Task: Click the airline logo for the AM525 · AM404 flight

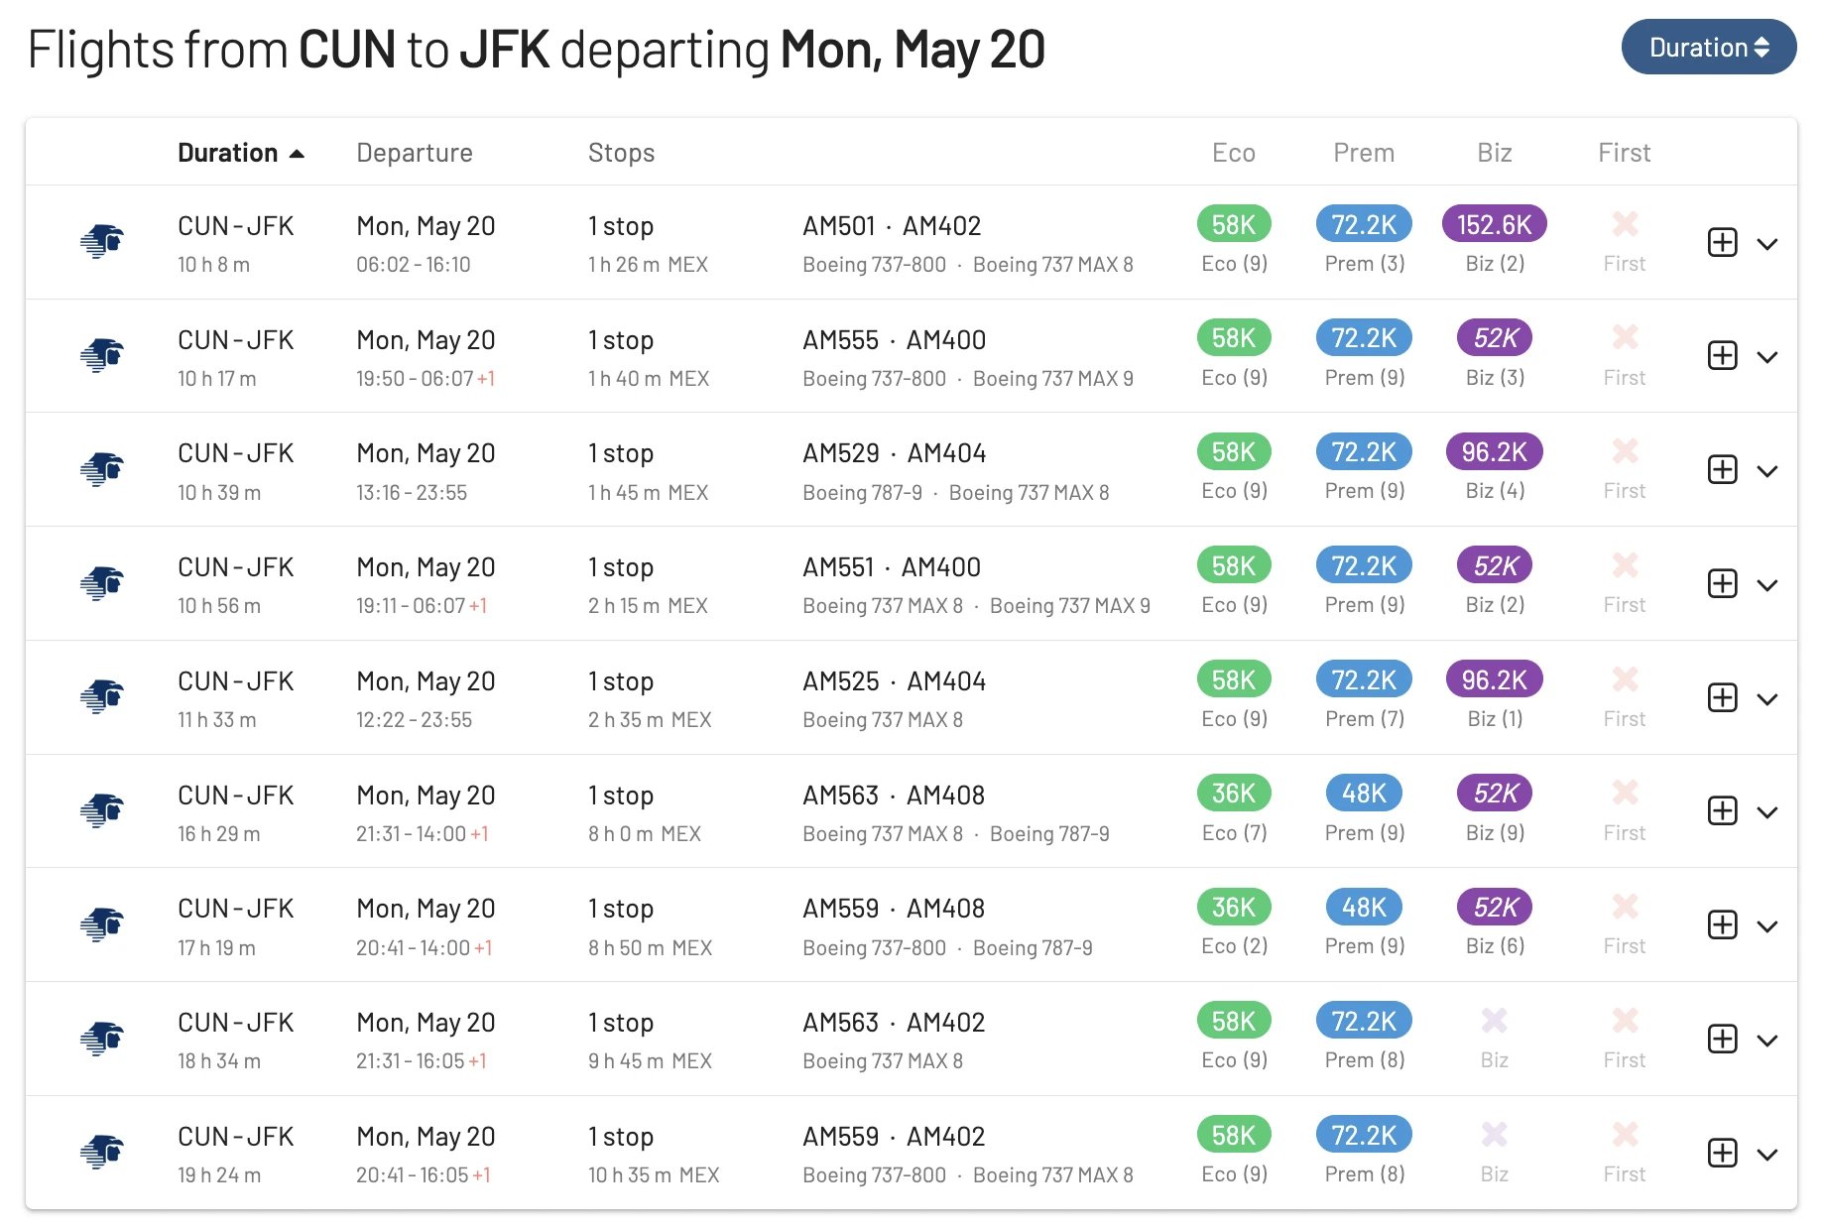Action: 102,696
